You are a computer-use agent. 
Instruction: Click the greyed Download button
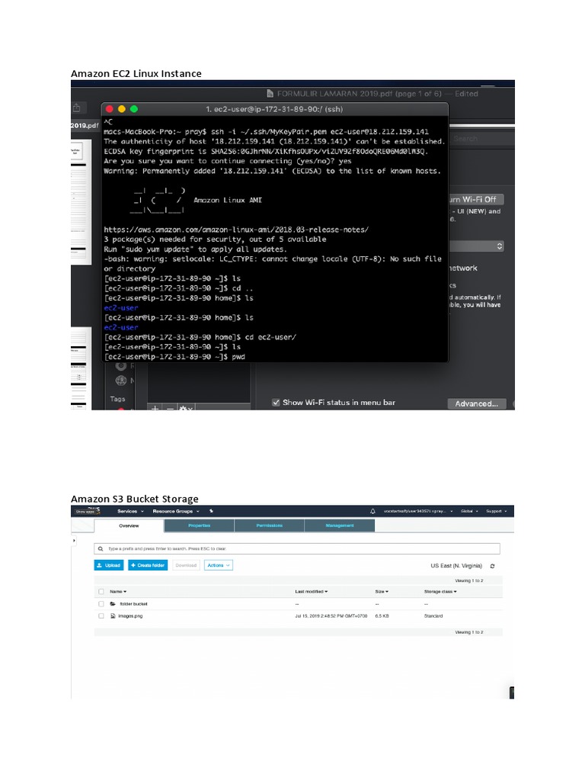[186, 565]
